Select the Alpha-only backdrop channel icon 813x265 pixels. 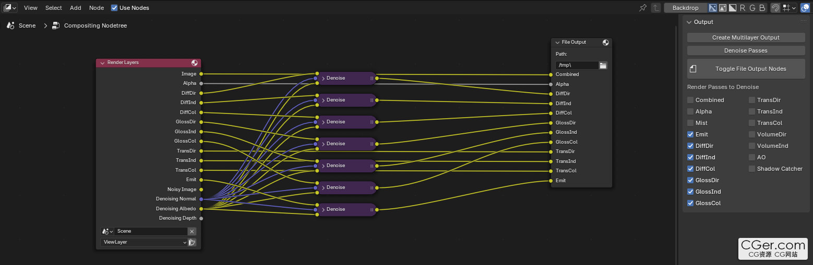(733, 8)
